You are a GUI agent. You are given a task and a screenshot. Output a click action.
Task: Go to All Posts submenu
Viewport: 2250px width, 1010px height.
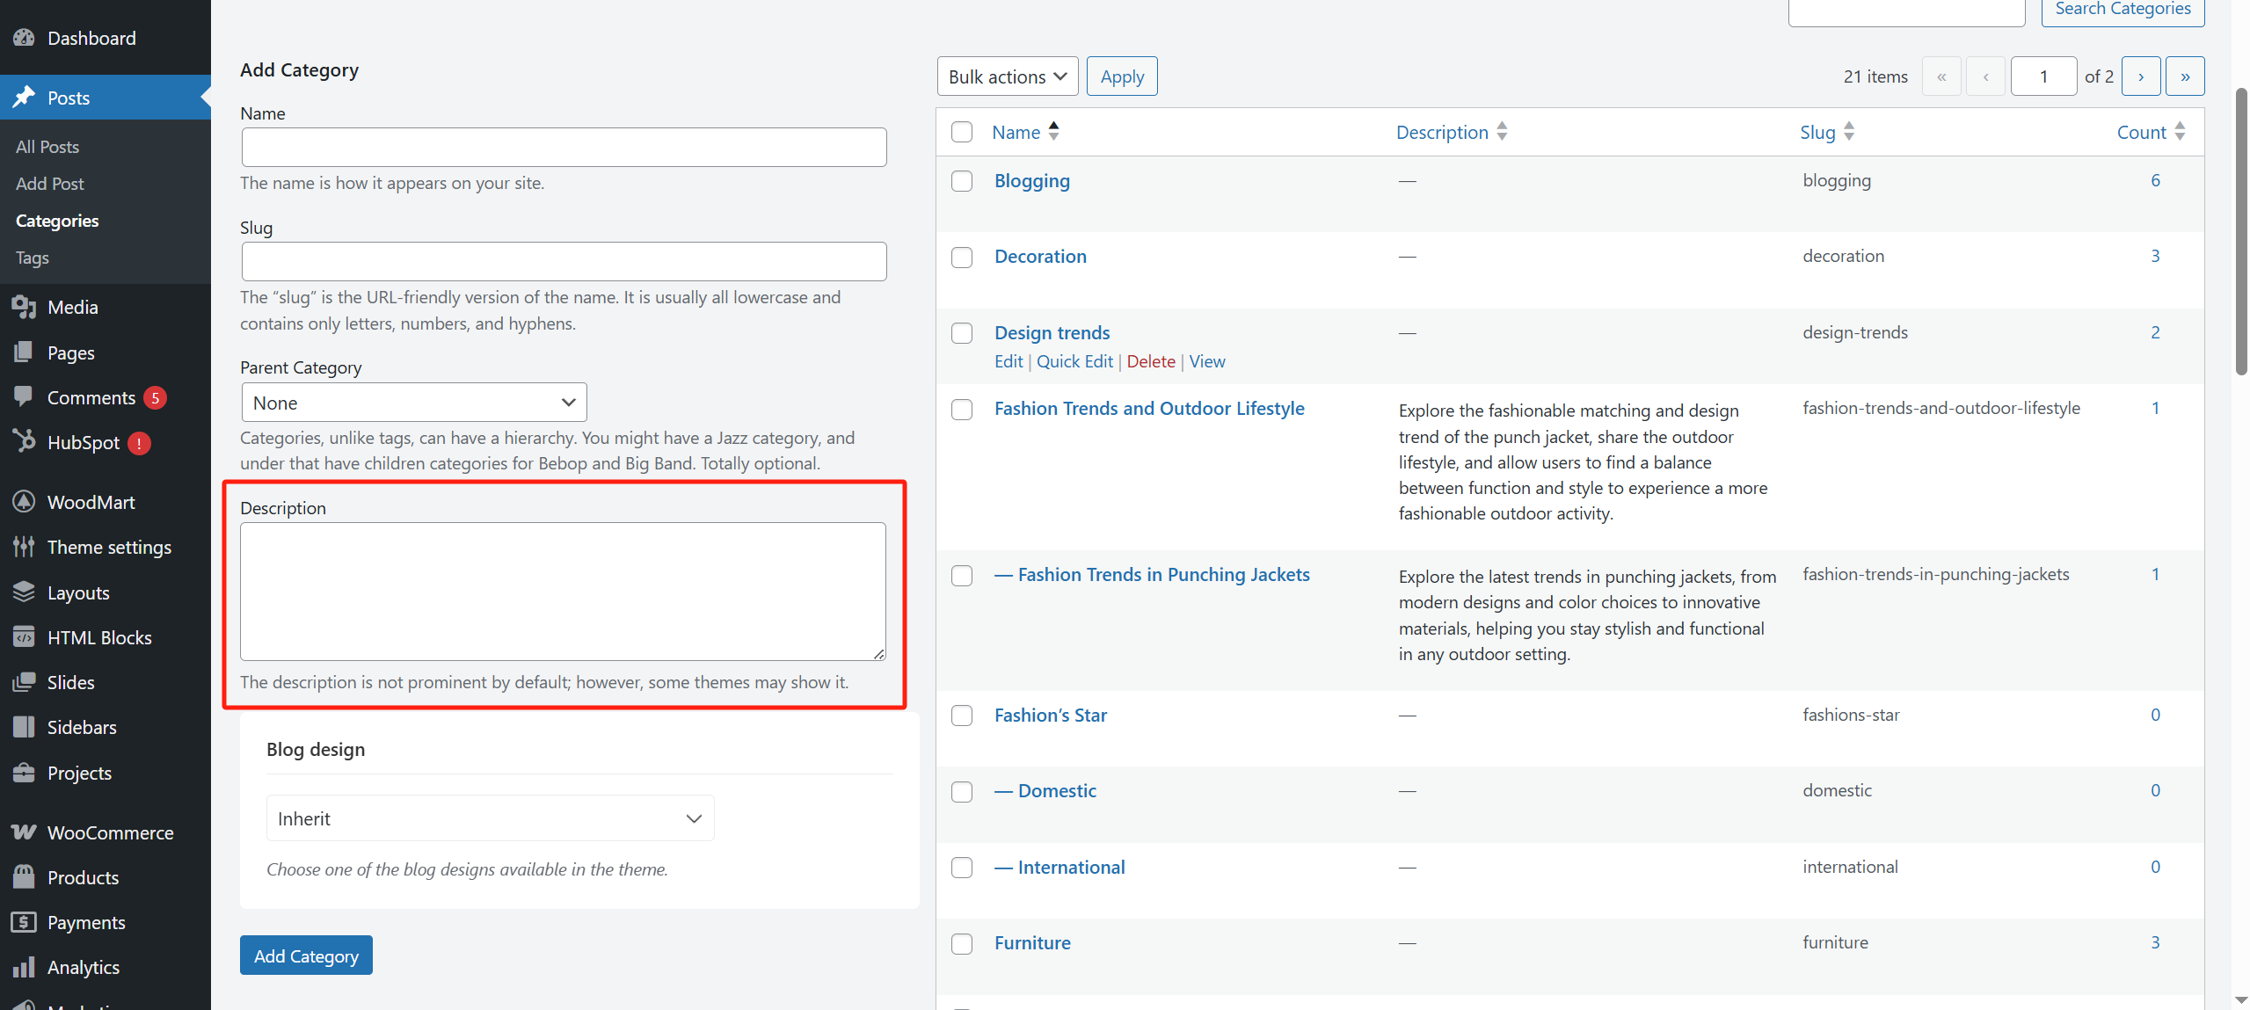[47, 147]
